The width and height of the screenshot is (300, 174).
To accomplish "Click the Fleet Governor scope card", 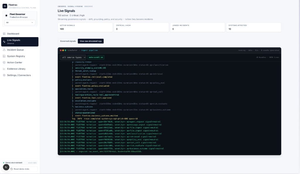I will [x=20, y=18].
